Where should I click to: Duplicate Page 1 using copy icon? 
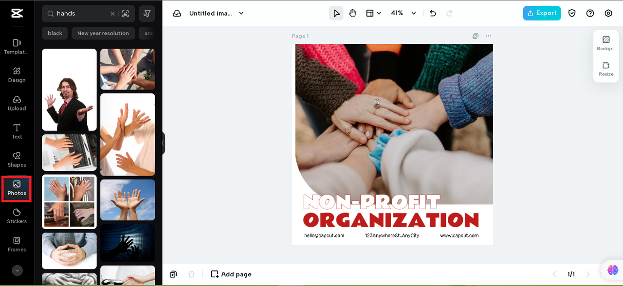(x=476, y=36)
